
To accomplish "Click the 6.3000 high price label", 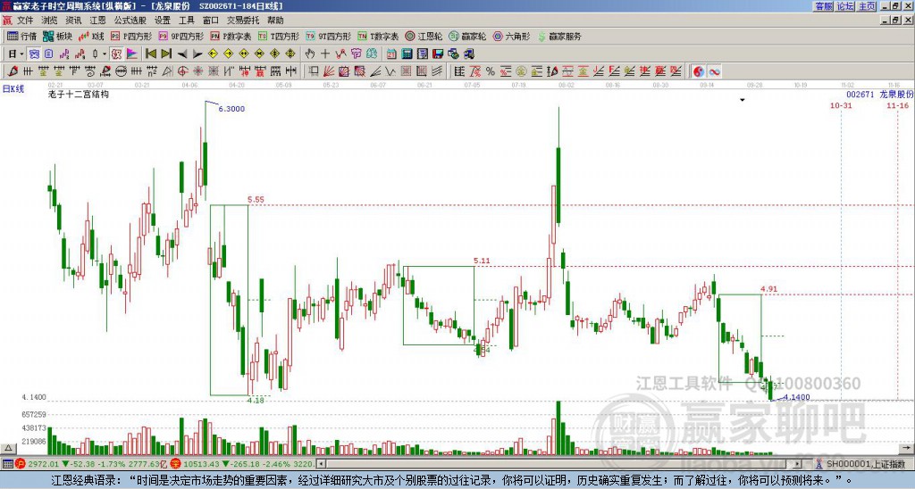I will point(231,108).
